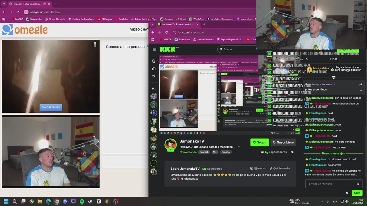The image size is (367, 206).
Task: Open apps grid icon in Omegle bookmarks bar
Action: click(4, 19)
